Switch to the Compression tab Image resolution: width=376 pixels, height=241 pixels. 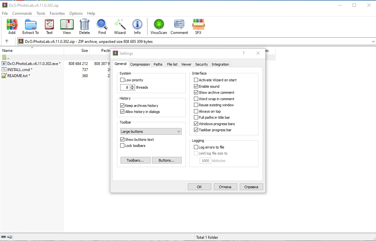pyautogui.click(x=140, y=64)
